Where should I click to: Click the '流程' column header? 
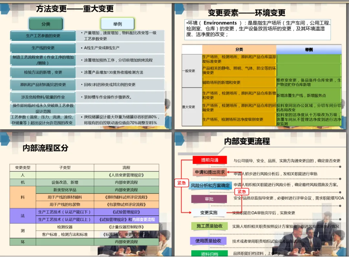tap(126, 168)
